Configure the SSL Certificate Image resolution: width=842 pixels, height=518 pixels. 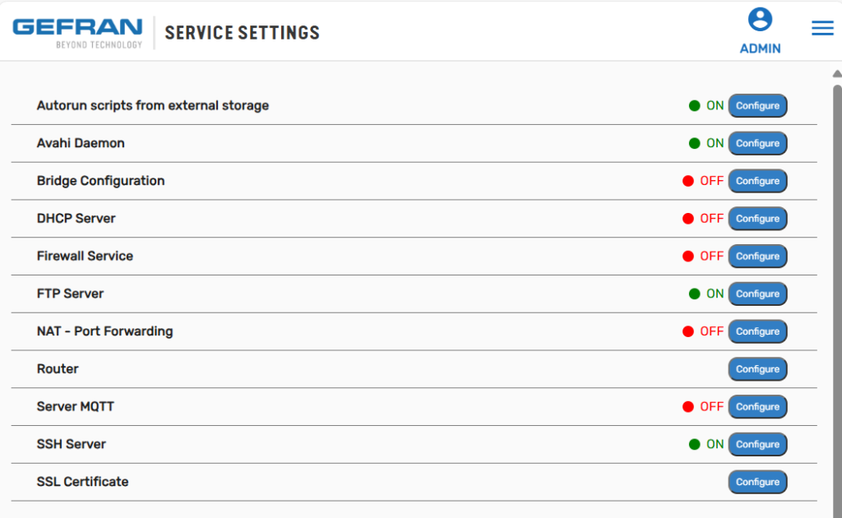pos(757,482)
